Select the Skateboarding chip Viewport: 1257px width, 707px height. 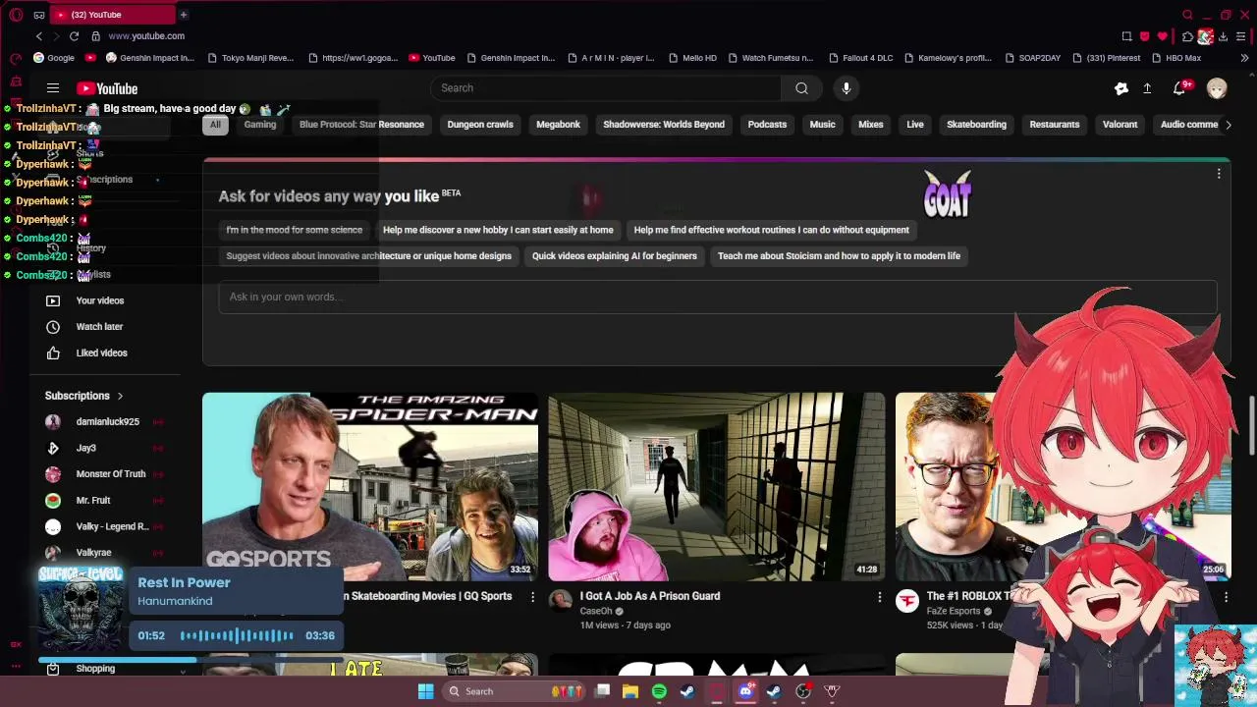(x=976, y=125)
